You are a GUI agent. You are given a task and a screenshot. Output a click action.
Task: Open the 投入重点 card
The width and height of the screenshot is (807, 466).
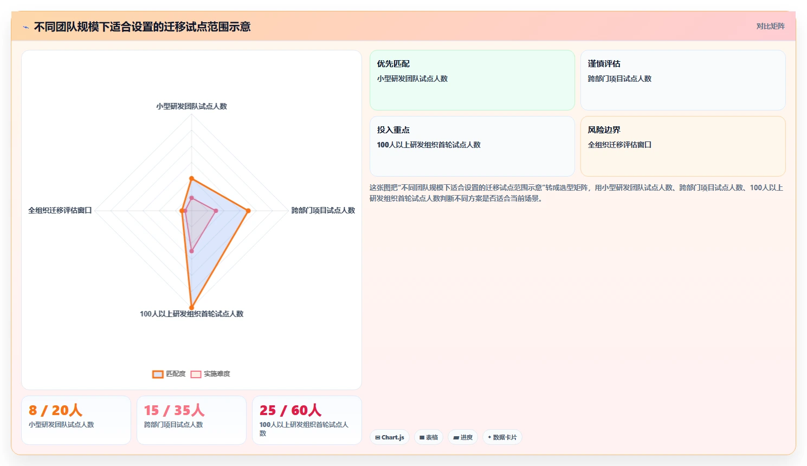pyautogui.click(x=472, y=146)
